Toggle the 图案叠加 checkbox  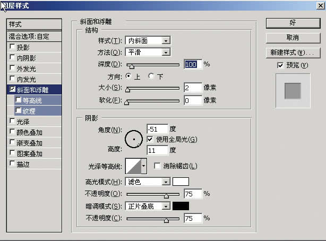point(12,153)
